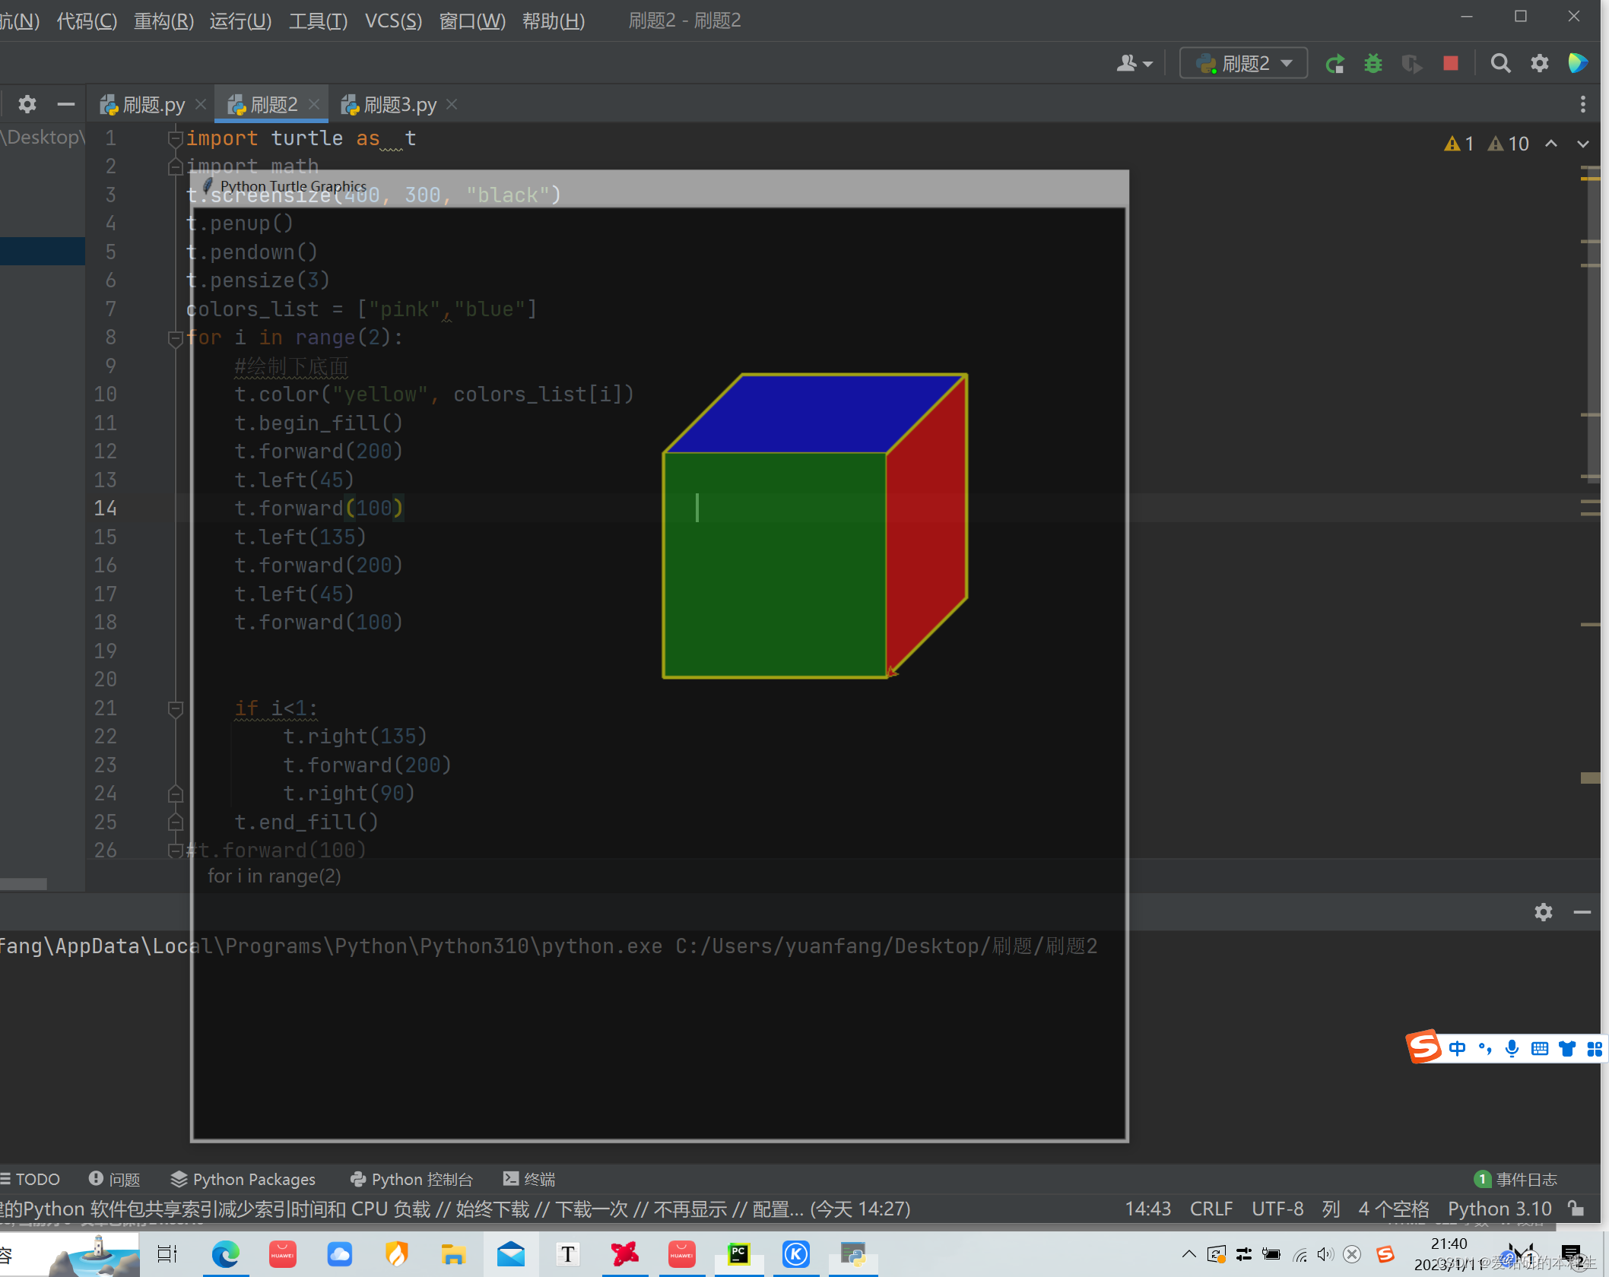Open PyCharm from the Windows taskbar
Screen dimensions: 1609x1277
coord(738,1253)
